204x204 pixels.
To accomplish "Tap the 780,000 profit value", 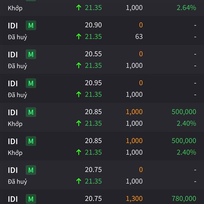I will coord(184,199).
